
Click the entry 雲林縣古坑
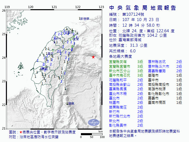[157, 62]
